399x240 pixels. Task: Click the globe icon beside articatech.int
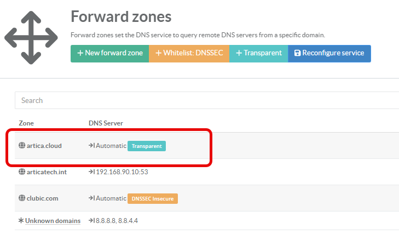[x=22, y=172]
